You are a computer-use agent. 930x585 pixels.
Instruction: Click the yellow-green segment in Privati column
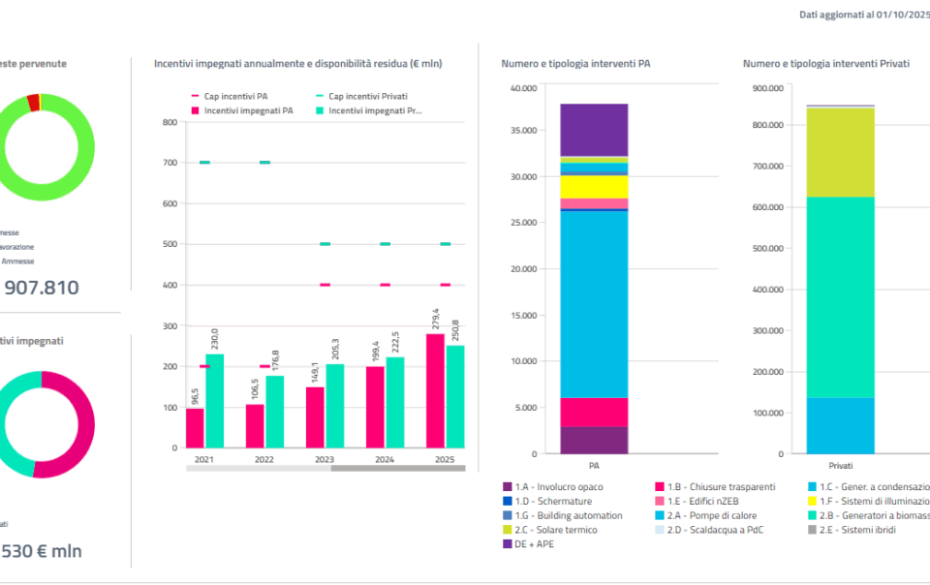[x=840, y=152]
